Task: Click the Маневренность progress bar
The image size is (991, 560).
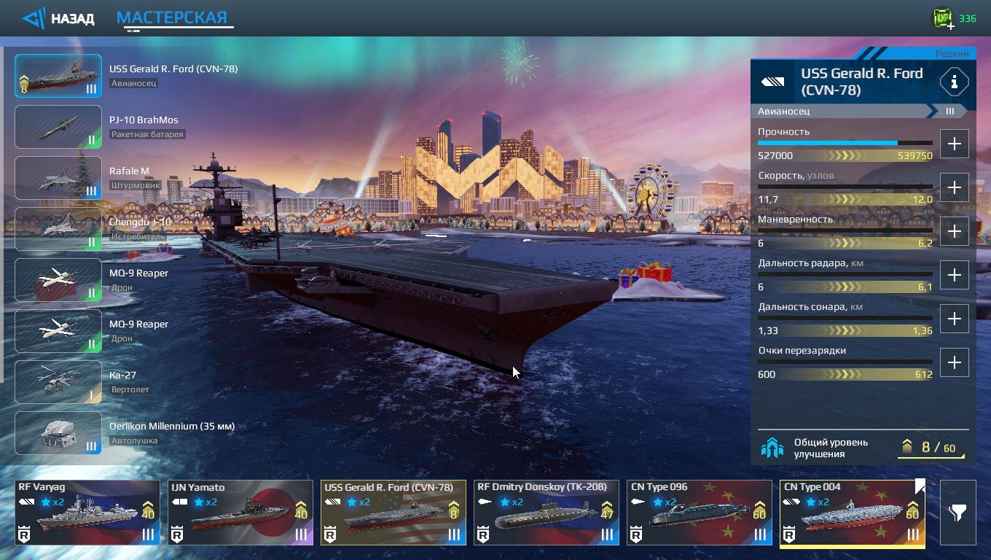Action: click(x=845, y=230)
